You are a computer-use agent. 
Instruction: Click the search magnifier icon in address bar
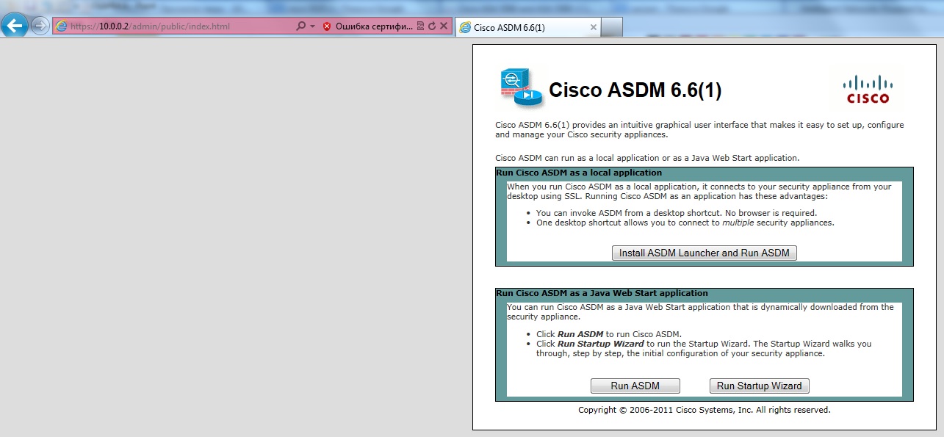pyautogui.click(x=300, y=26)
